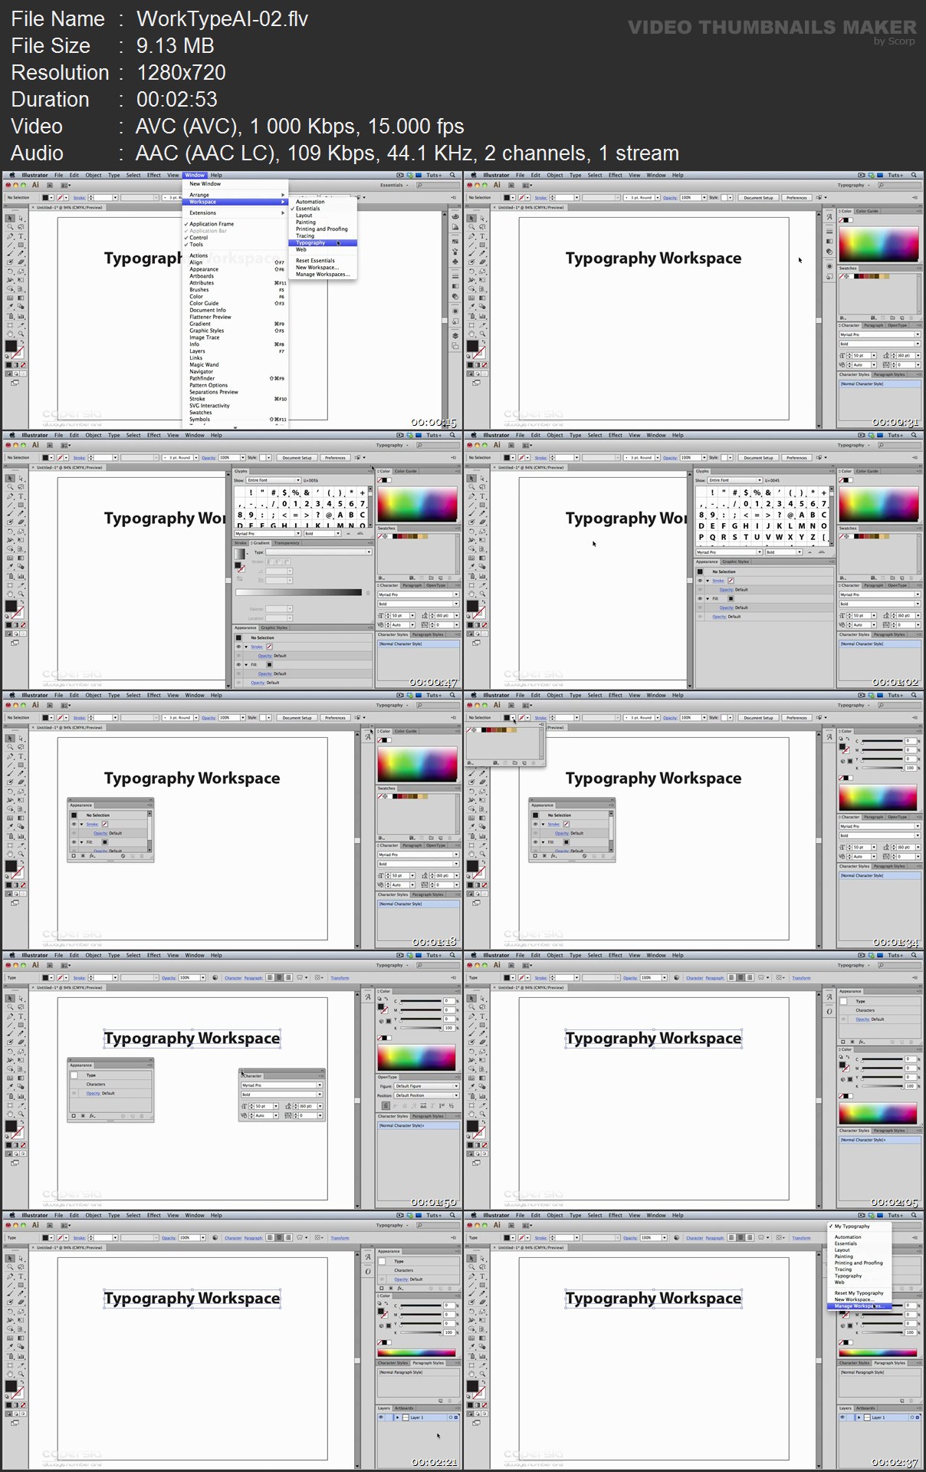Switch to Transparency tab beside Gradient
Viewport: 926px width, 1472px height.
[287, 543]
